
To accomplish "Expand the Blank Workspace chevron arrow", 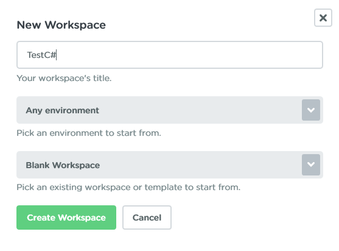I will click(311, 164).
